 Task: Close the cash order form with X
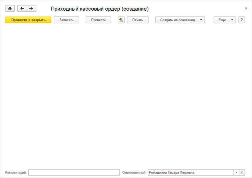coord(246,8)
